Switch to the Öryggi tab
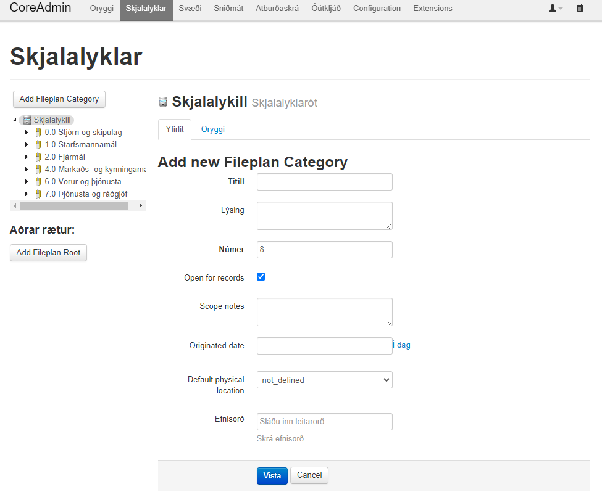This screenshot has width=602, height=500. tap(212, 129)
